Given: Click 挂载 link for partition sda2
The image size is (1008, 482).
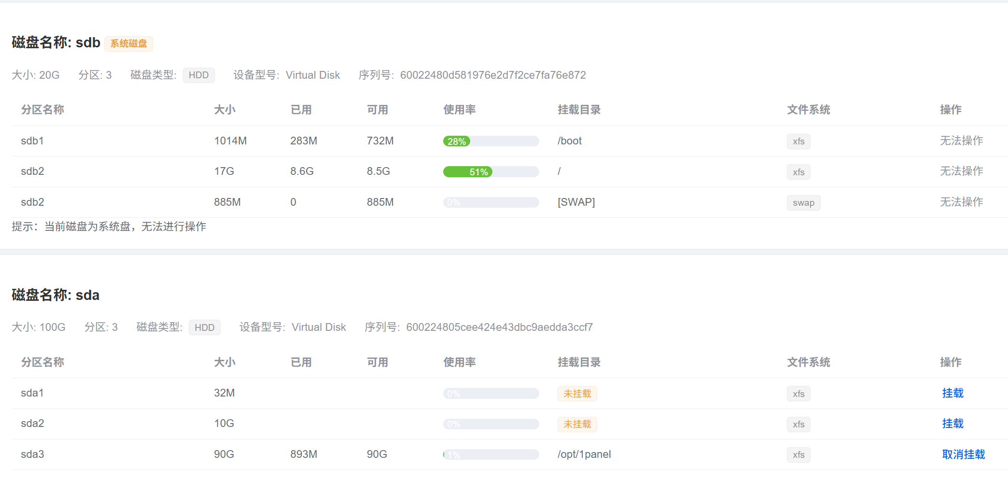Looking at the screenshot, I should pos(952,424).
